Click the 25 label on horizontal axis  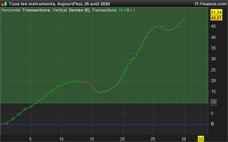[x=153, y=139]
